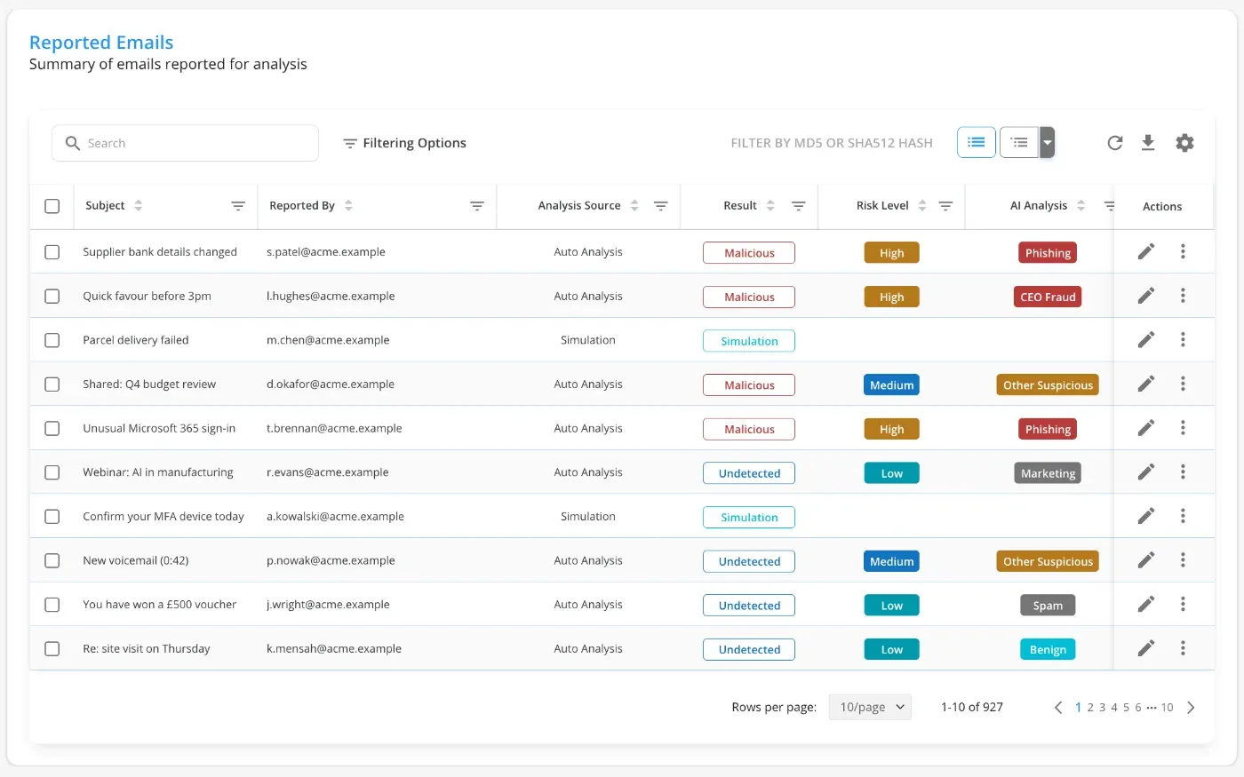Switch to the compact list view
Viewport: 1244px width, 777px height.
point(1019,142)
